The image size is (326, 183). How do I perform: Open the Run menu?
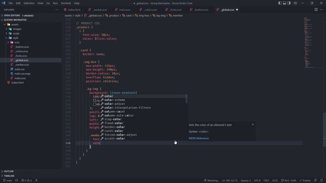[56, 3]
